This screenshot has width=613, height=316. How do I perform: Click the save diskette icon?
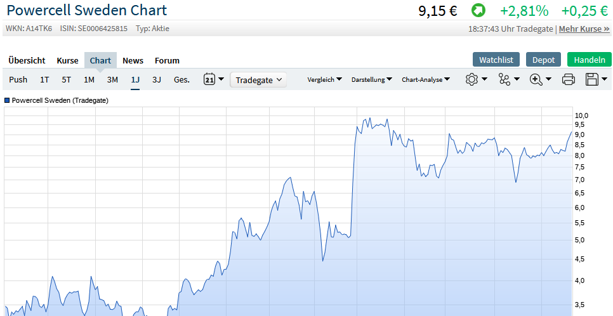point(592,79)
